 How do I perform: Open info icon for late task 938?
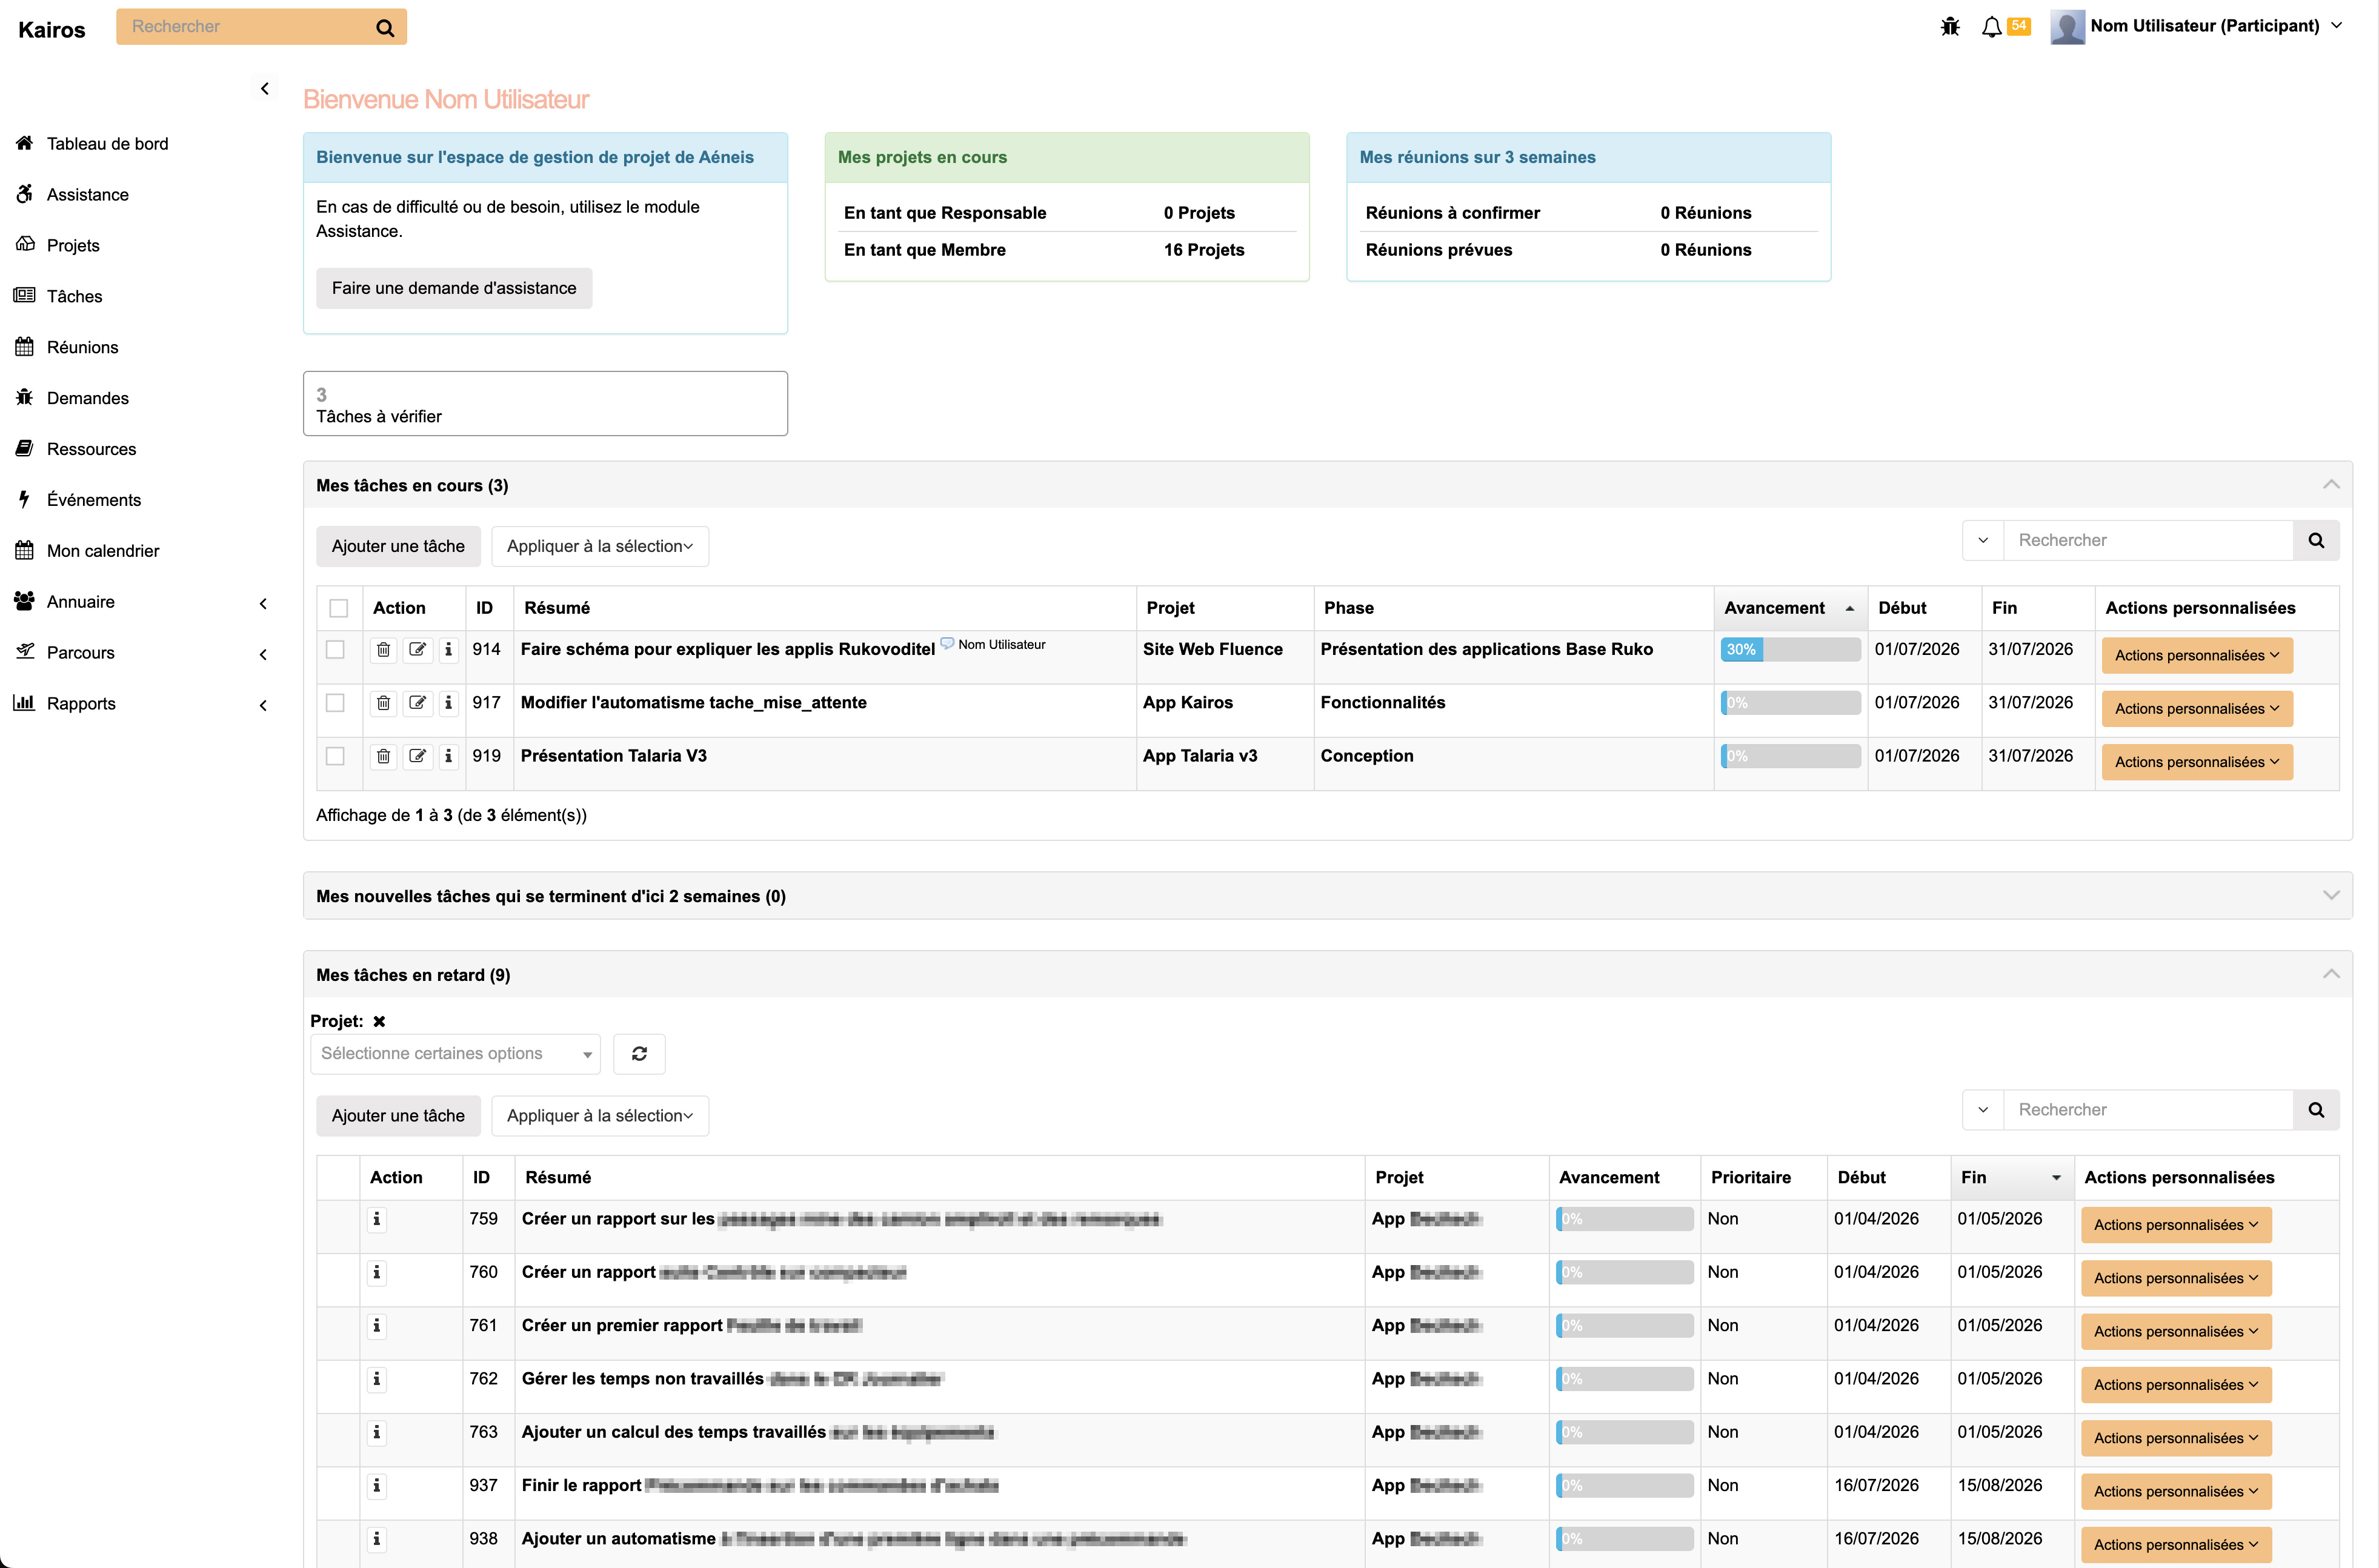click(x=377, y=1539)
